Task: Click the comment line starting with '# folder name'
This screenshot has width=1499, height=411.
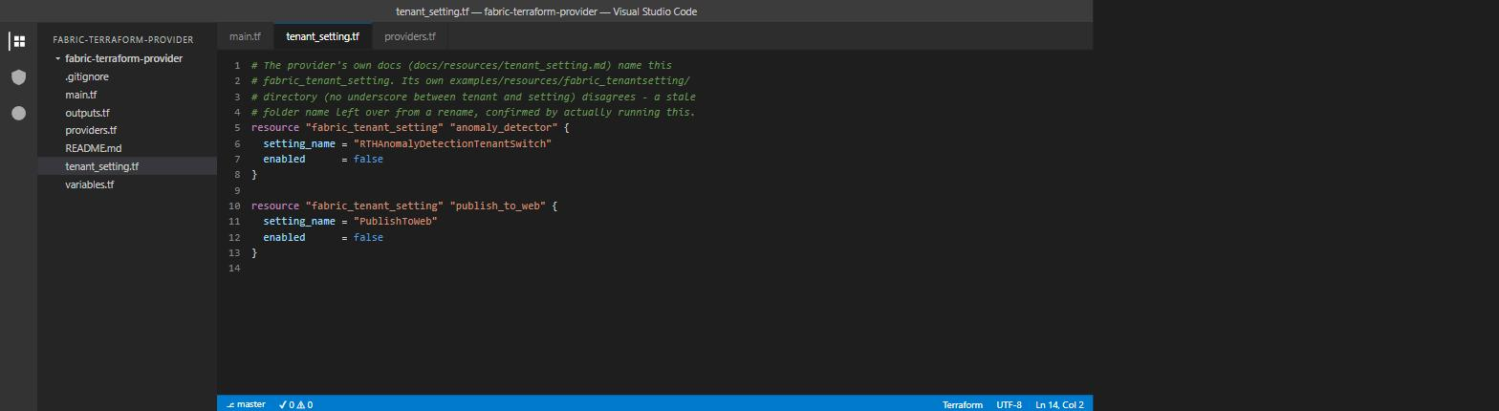Action: tap(473, 112)
